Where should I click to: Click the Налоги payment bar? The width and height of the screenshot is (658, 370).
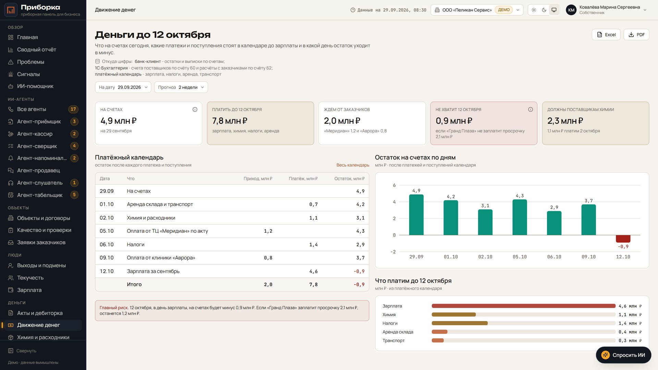[x=460, y=323]
